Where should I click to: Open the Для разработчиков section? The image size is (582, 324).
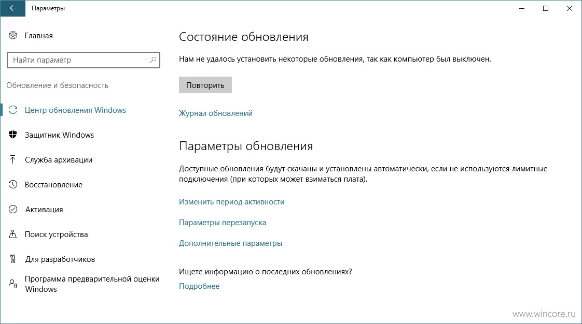pyautogui.click(x=60, y=259)
